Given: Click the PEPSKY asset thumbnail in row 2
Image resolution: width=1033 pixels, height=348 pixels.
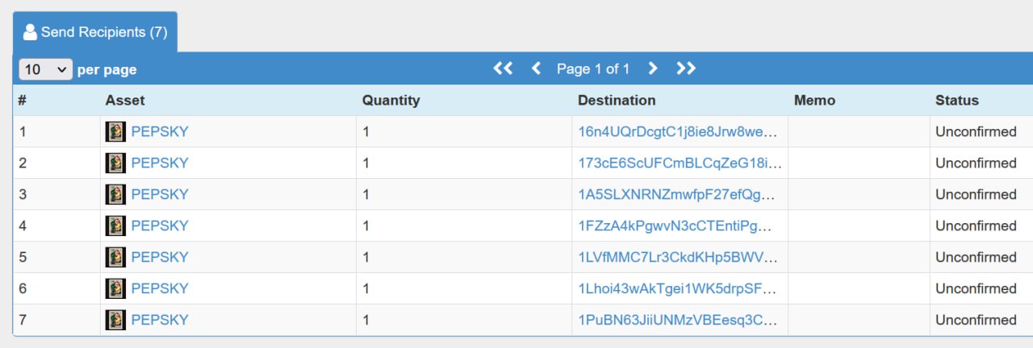Looking at the screenshot, I should (x=115, y=163).
